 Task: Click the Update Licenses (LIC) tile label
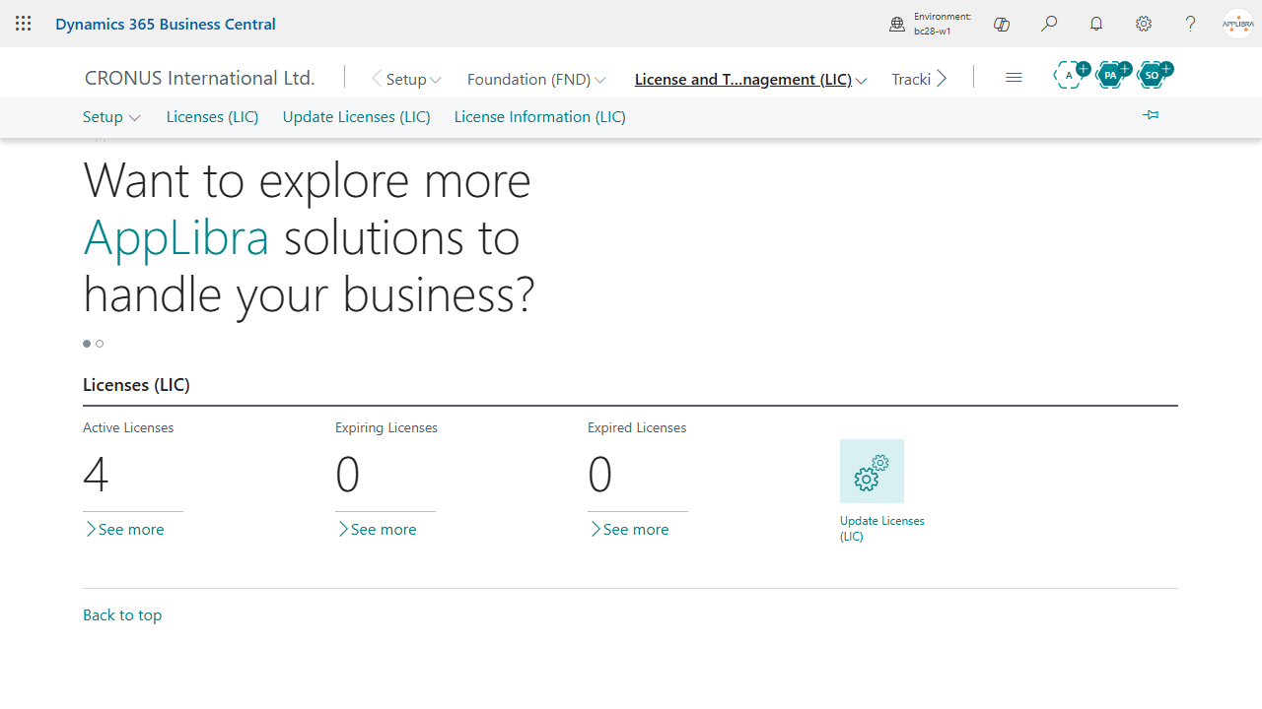click(882, 529)
